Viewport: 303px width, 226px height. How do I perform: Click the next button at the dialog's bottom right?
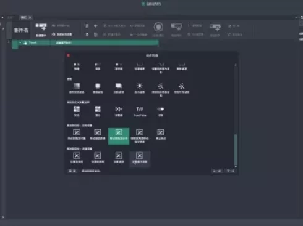(x=231, y=171)
